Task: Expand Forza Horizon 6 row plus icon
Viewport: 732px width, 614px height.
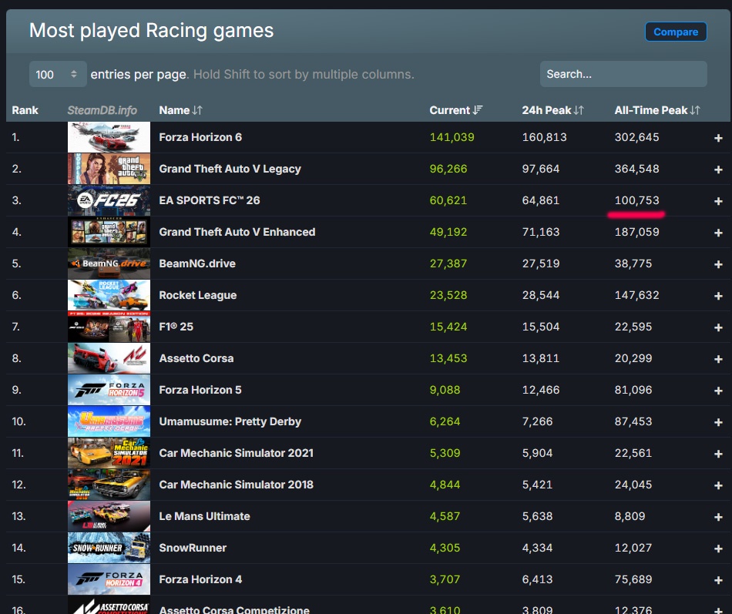Action: tap(718, 138)
